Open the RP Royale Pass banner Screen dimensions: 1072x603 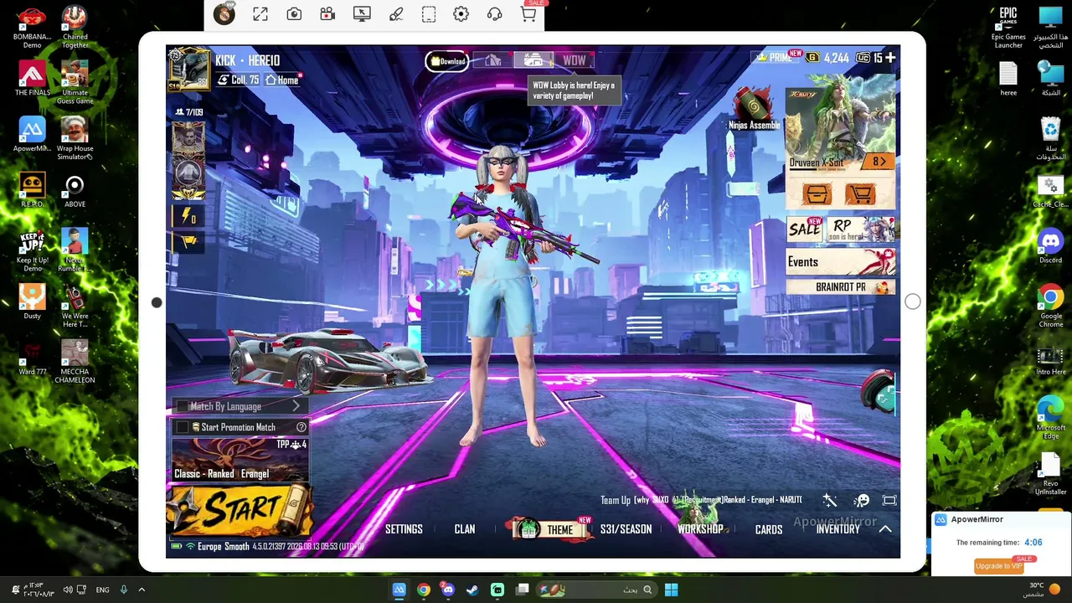[861, 229]
